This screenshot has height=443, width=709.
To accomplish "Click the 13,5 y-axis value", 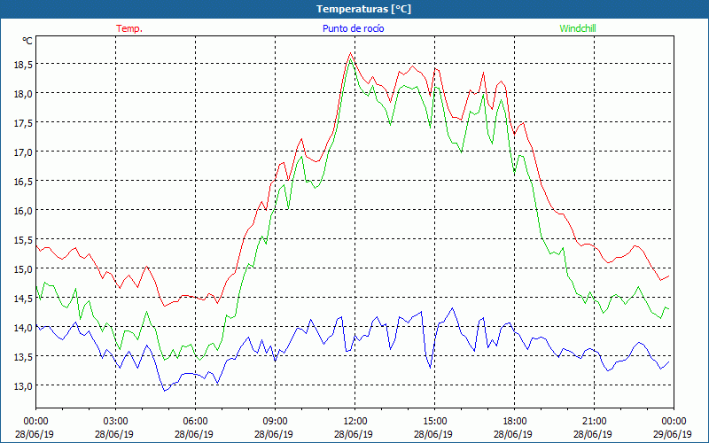I will pos(23,357).
